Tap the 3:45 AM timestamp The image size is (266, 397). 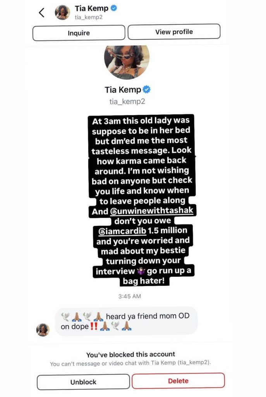coord(129,296)
